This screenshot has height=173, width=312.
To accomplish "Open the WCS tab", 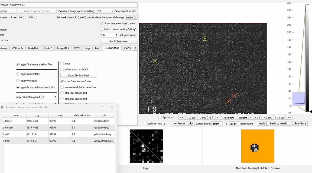I will click(77, 48).
